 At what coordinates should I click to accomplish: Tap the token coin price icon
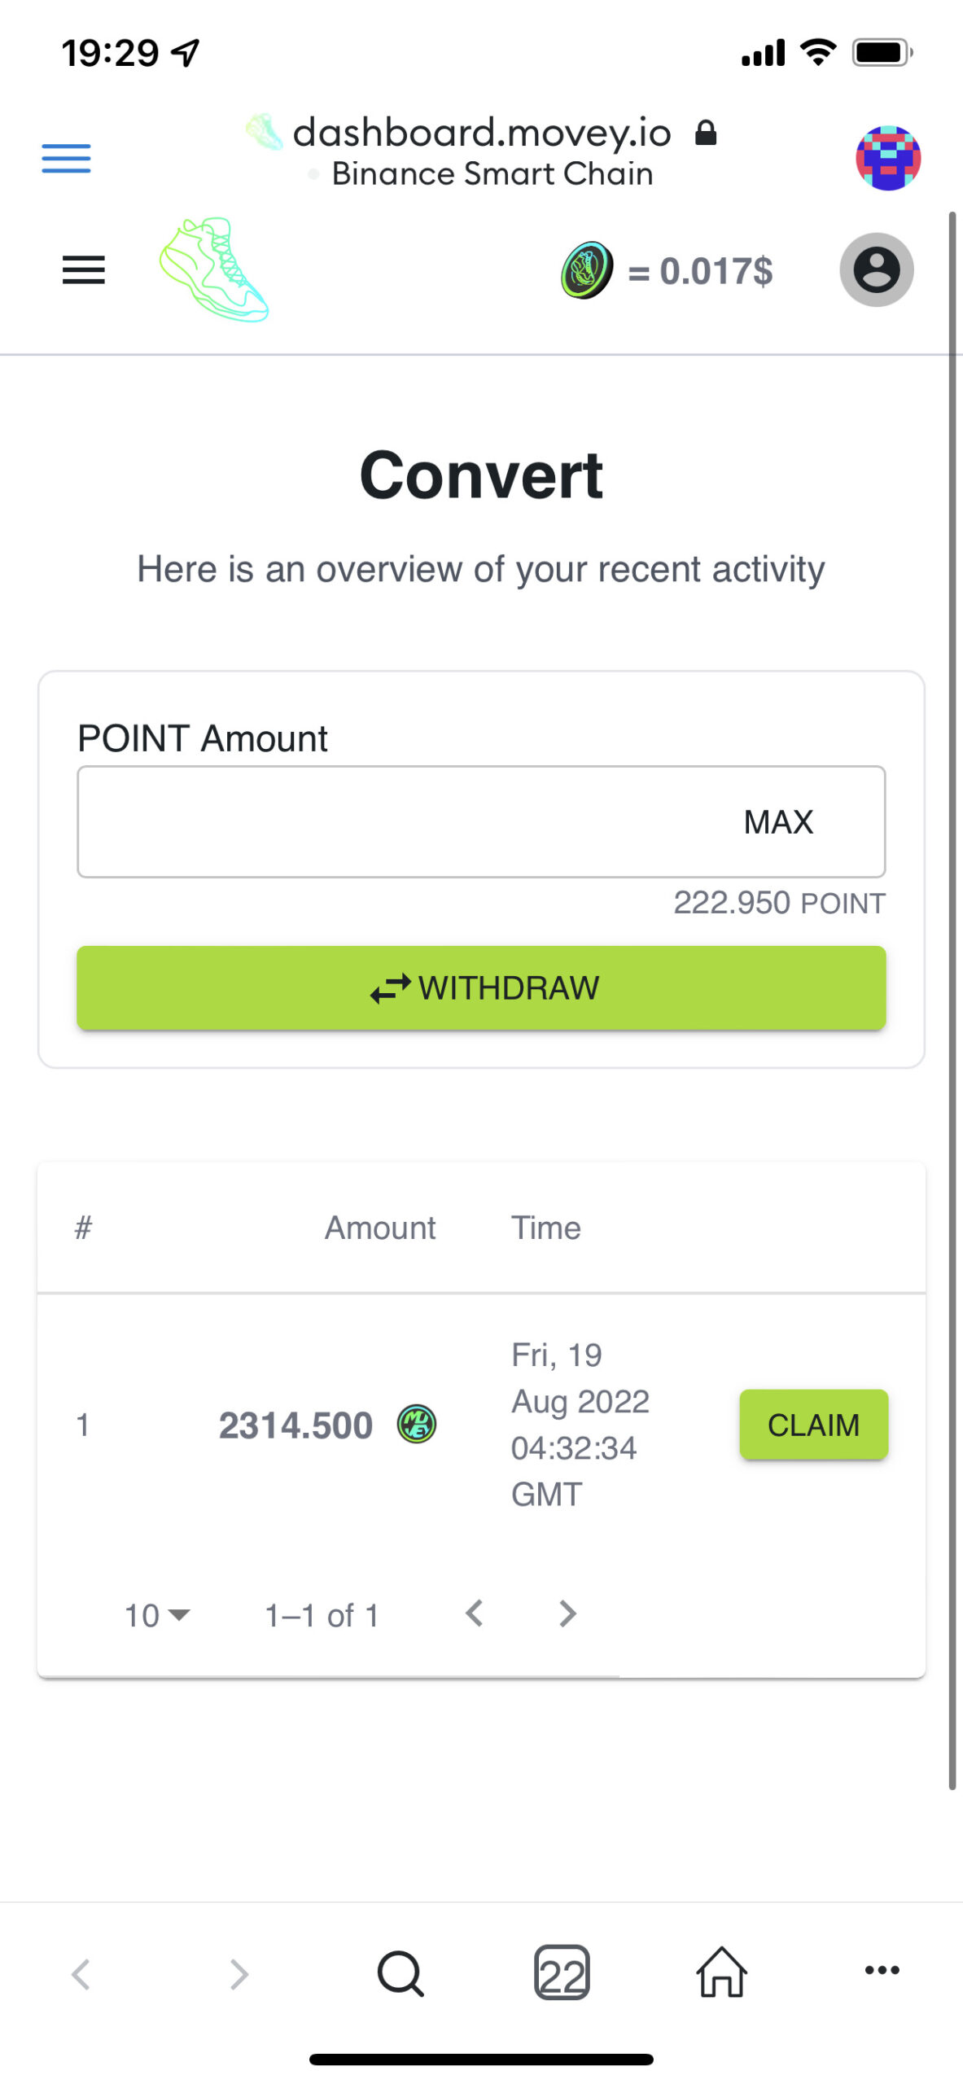pos(587,270)
